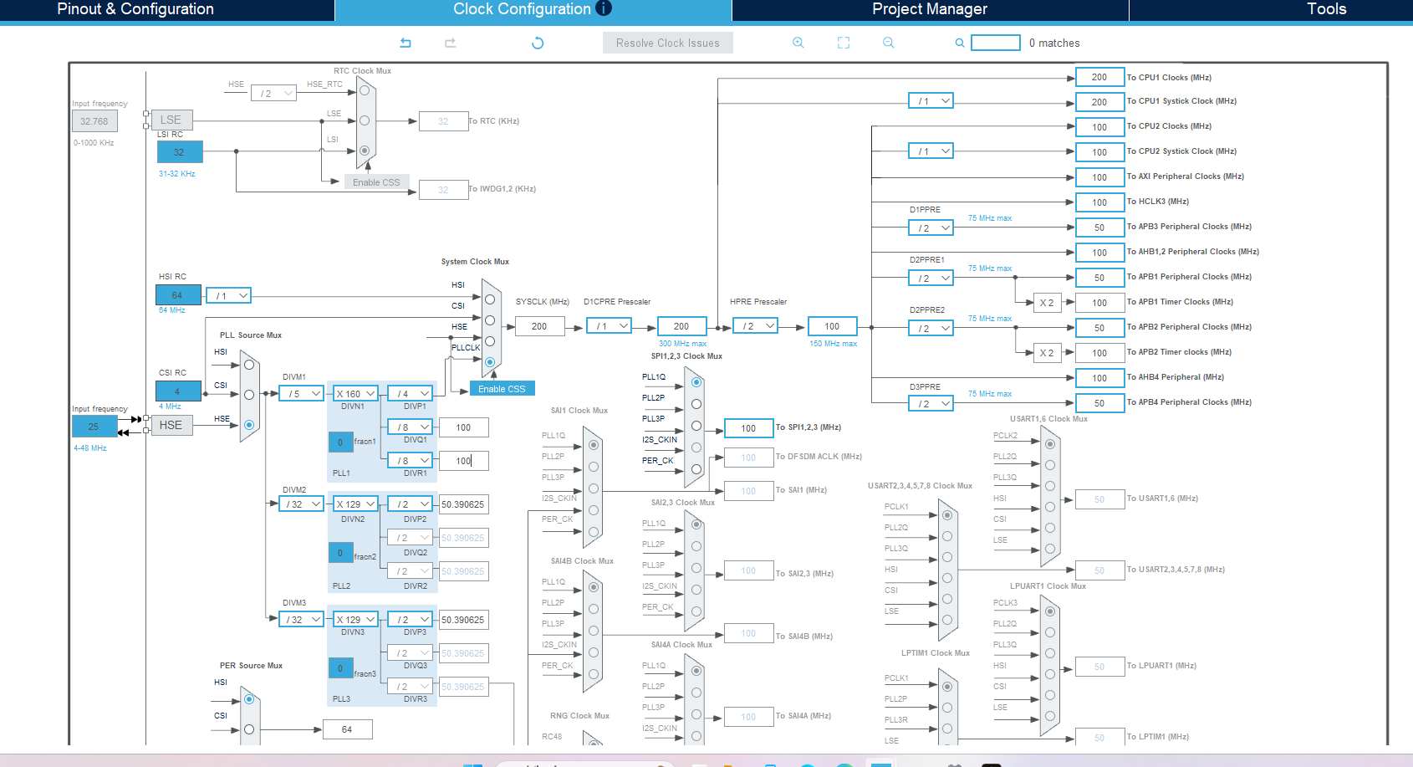1413x767 pixels.
Task: Click the HSE oscillator block
Action: pos(171,425)
